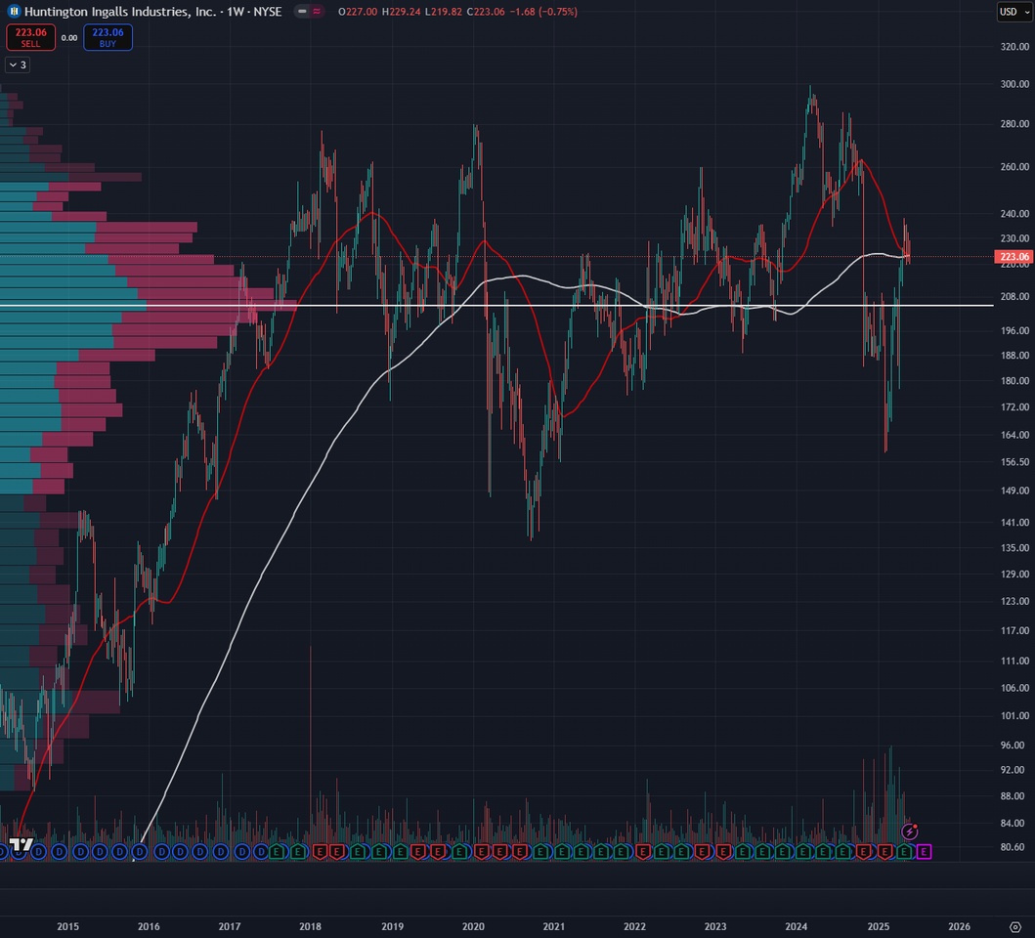1035x938 pixels.
Task: Click the 164.00 price axis label
Action: (1014, 435)
